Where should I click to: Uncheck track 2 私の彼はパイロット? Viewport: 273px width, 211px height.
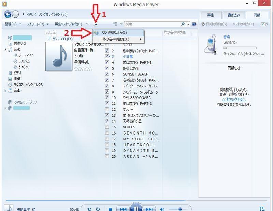[107, 51]
